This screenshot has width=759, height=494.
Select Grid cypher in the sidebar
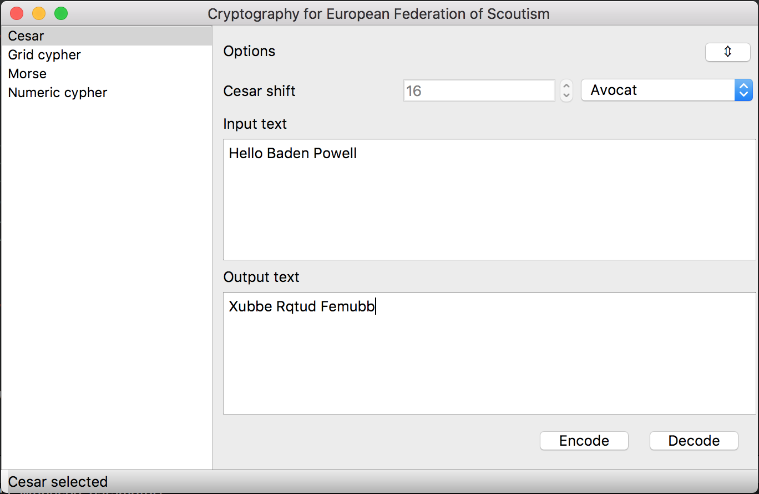[107, 55]
